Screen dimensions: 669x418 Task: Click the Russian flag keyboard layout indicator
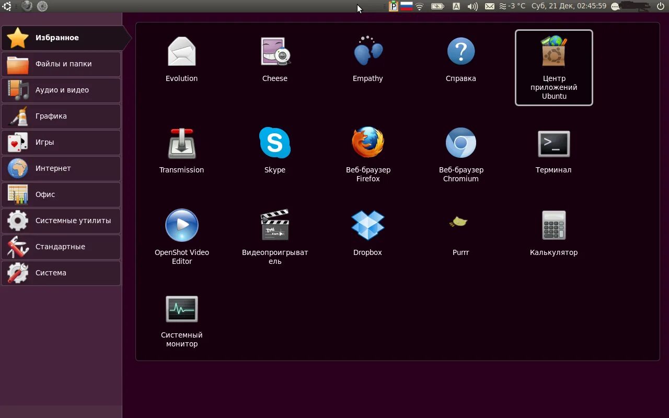[407, 6]
